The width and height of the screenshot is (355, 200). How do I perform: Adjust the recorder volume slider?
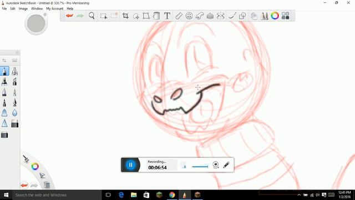click(x=200, y=167)
